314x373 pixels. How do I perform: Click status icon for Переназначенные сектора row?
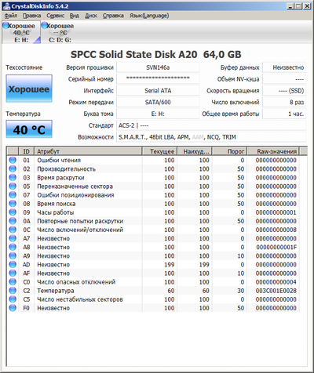13,186
